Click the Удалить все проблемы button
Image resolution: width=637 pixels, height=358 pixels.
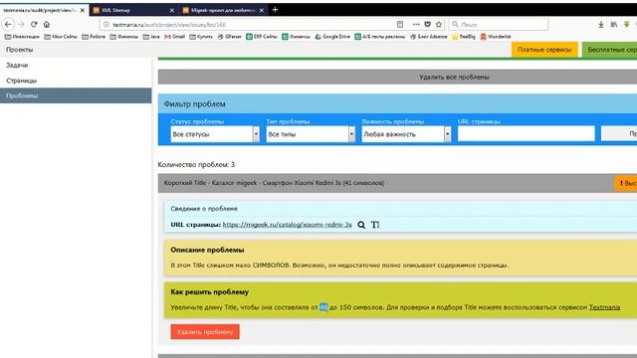click(x=397, y=77)
